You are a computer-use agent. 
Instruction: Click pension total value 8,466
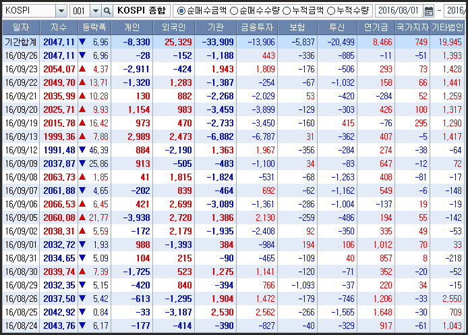click(382, 42)
